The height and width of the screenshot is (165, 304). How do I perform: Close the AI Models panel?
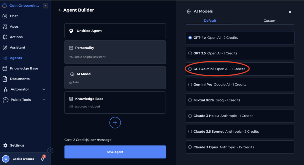290,12
